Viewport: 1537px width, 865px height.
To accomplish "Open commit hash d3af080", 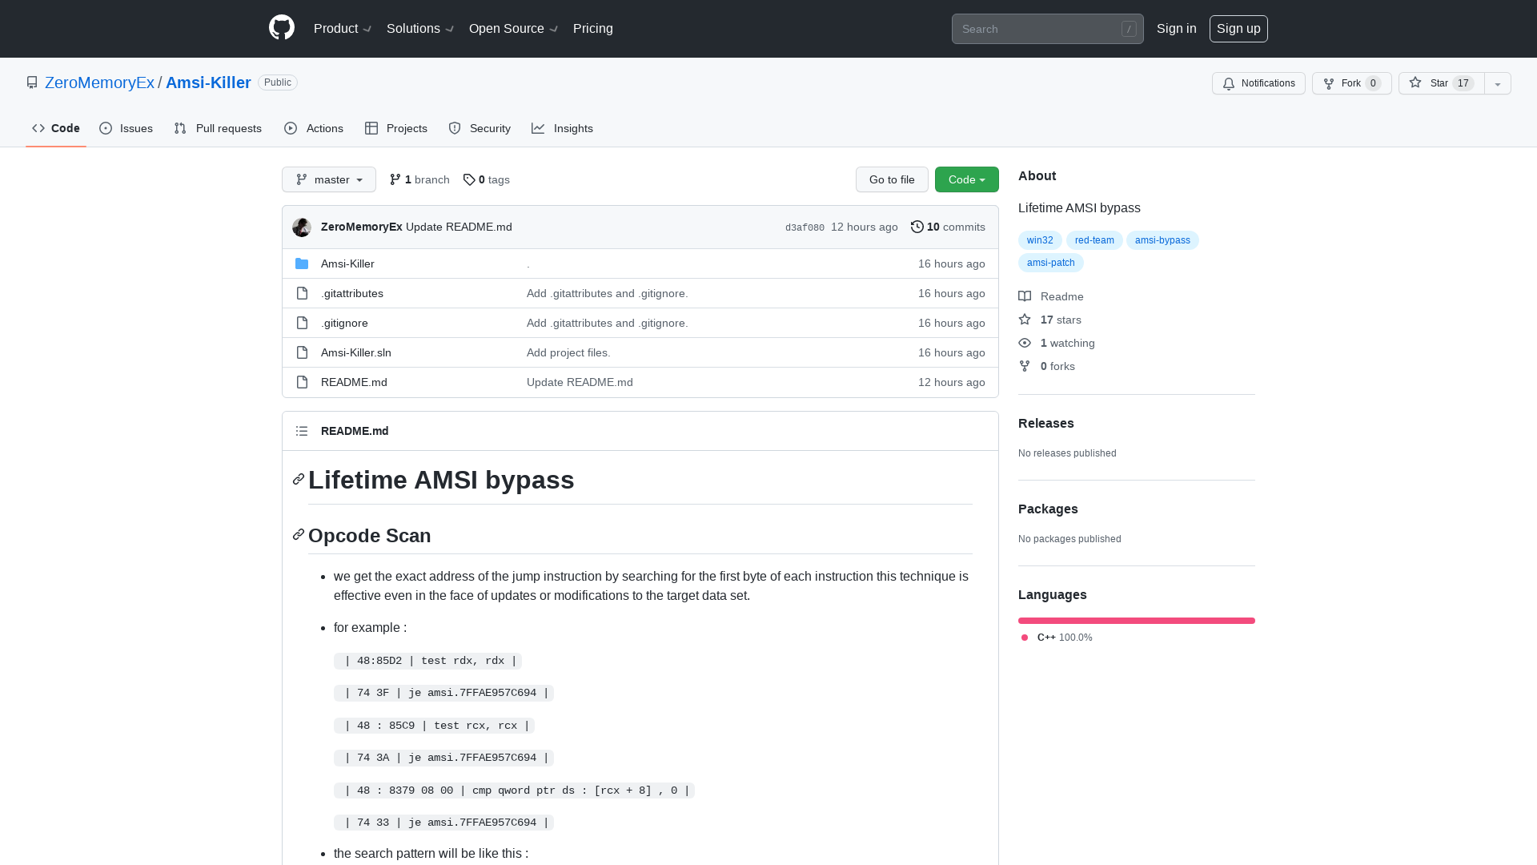I will tap(805, 227).
